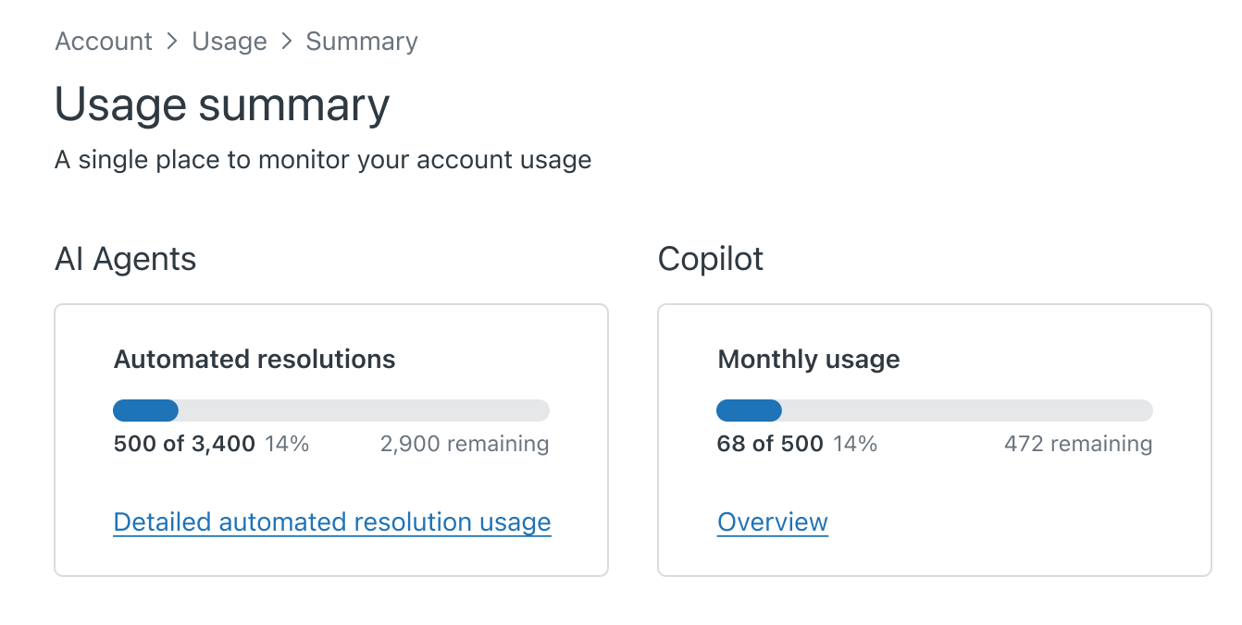1242x625 pixels.
Task: Open the Usage breadcrumb item
Action: pyautogui.click(x=230, y=42)
